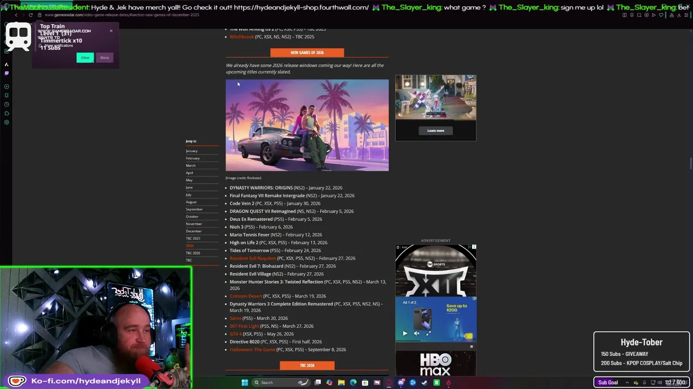
Task: Open the Windows Start menu
Action: (x=245, y=383)
